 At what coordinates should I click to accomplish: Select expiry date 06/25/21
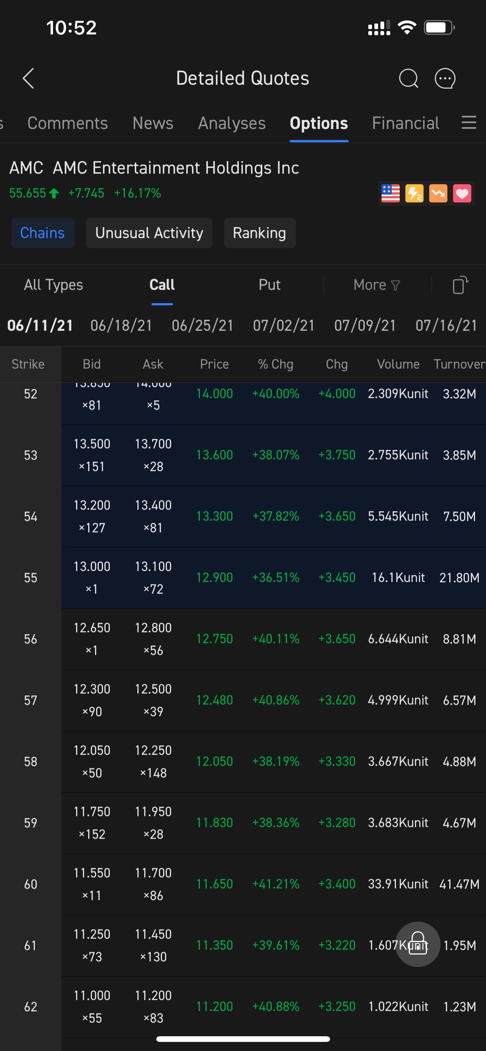coord(202,326)
